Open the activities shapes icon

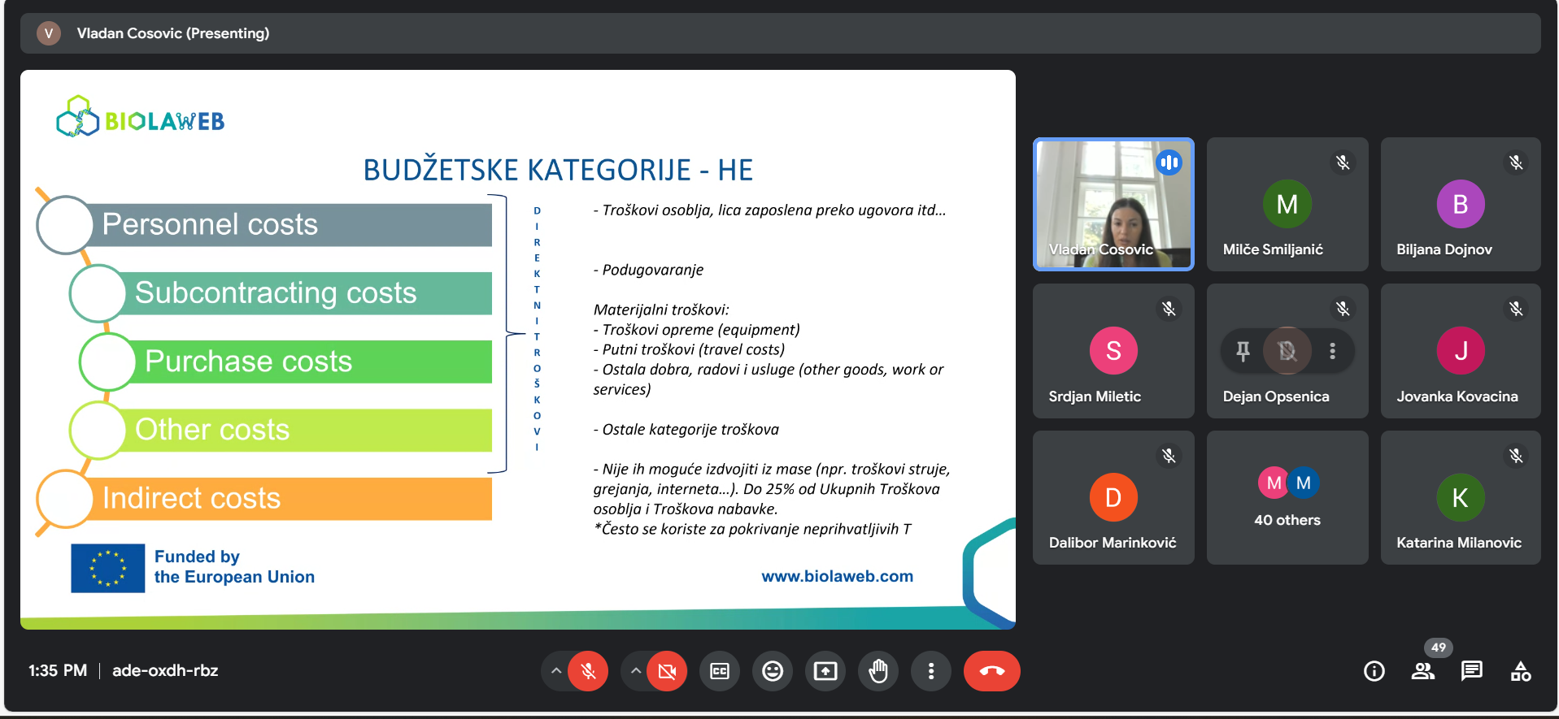coord(1520,671)
